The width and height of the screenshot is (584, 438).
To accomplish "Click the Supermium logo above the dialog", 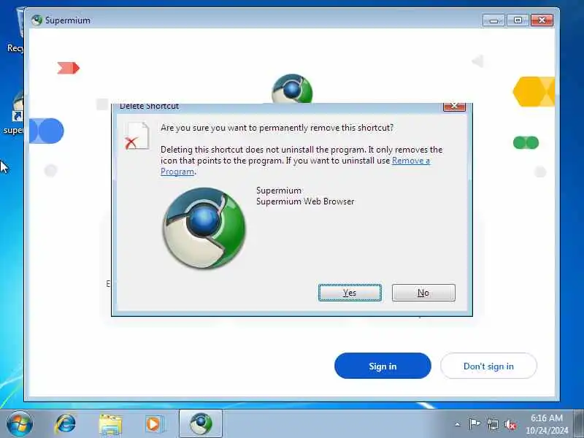I will (292, 88).
